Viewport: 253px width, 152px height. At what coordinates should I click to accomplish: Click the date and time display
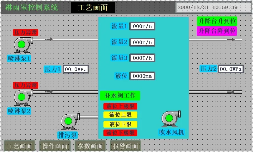[213, 7]
